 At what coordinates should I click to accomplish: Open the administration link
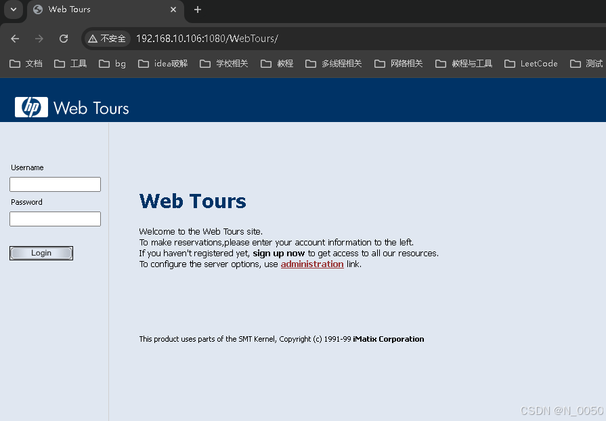(312, 264)
